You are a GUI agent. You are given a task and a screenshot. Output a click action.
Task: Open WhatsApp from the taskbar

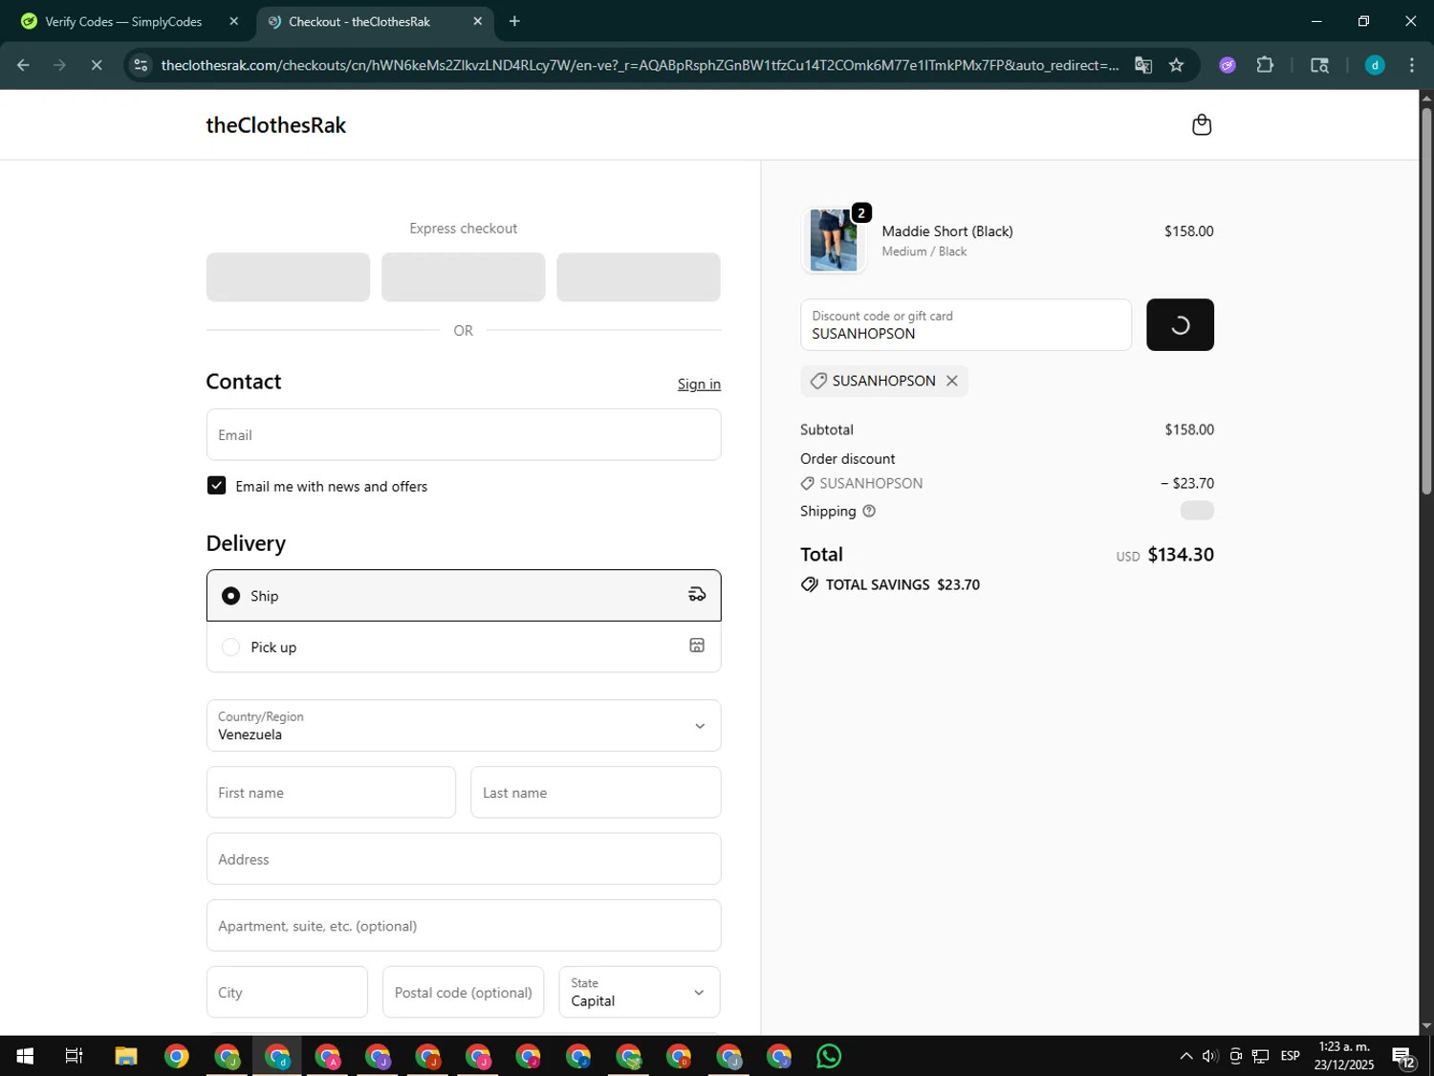(x=829, y=1056)
